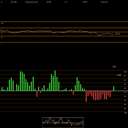The height and width of the screenshot is (128, 128).
Task: Click the MR axis label 80
Action: (x=125, y=76)
